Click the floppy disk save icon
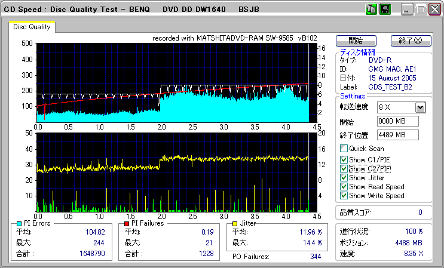 385,10
